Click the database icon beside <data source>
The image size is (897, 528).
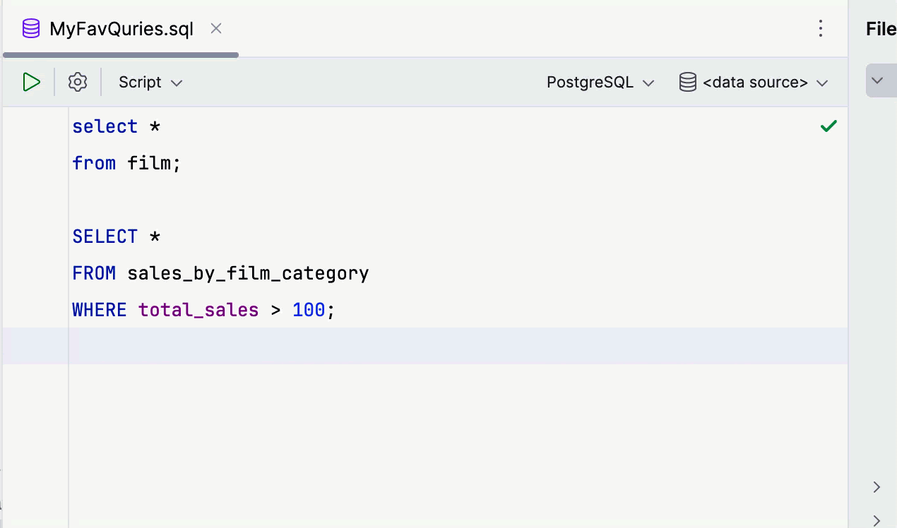(687, 83)
